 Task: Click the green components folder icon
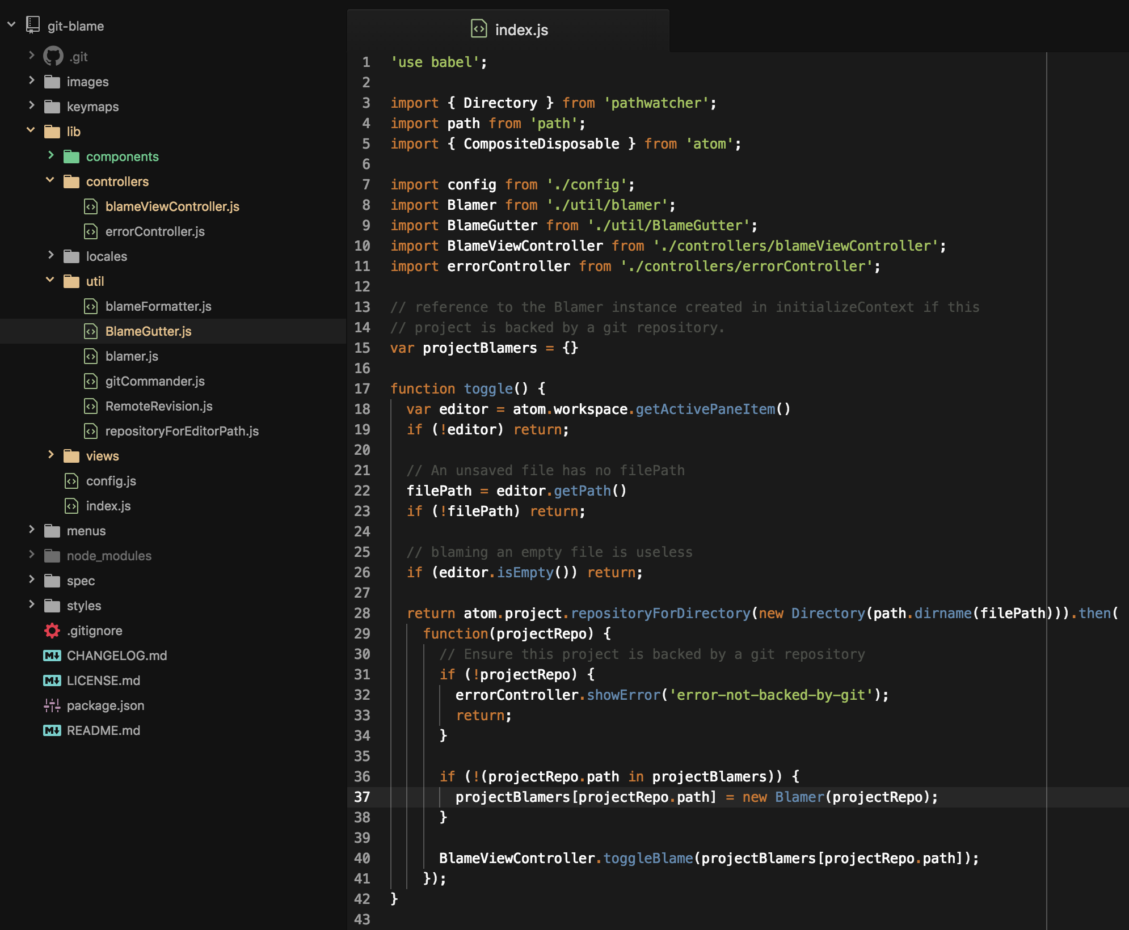pyautogui.click(x=71, y=157)
